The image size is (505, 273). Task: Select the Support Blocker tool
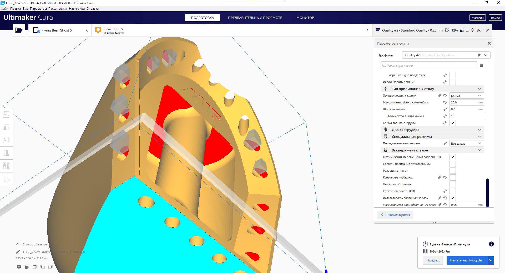[x=6, y=179]
